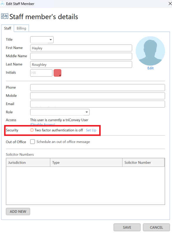Image resolution: width=172 pixels, height=233 pixels.
Task: Enable Schedule an out of office message
Action: point(33,142)
